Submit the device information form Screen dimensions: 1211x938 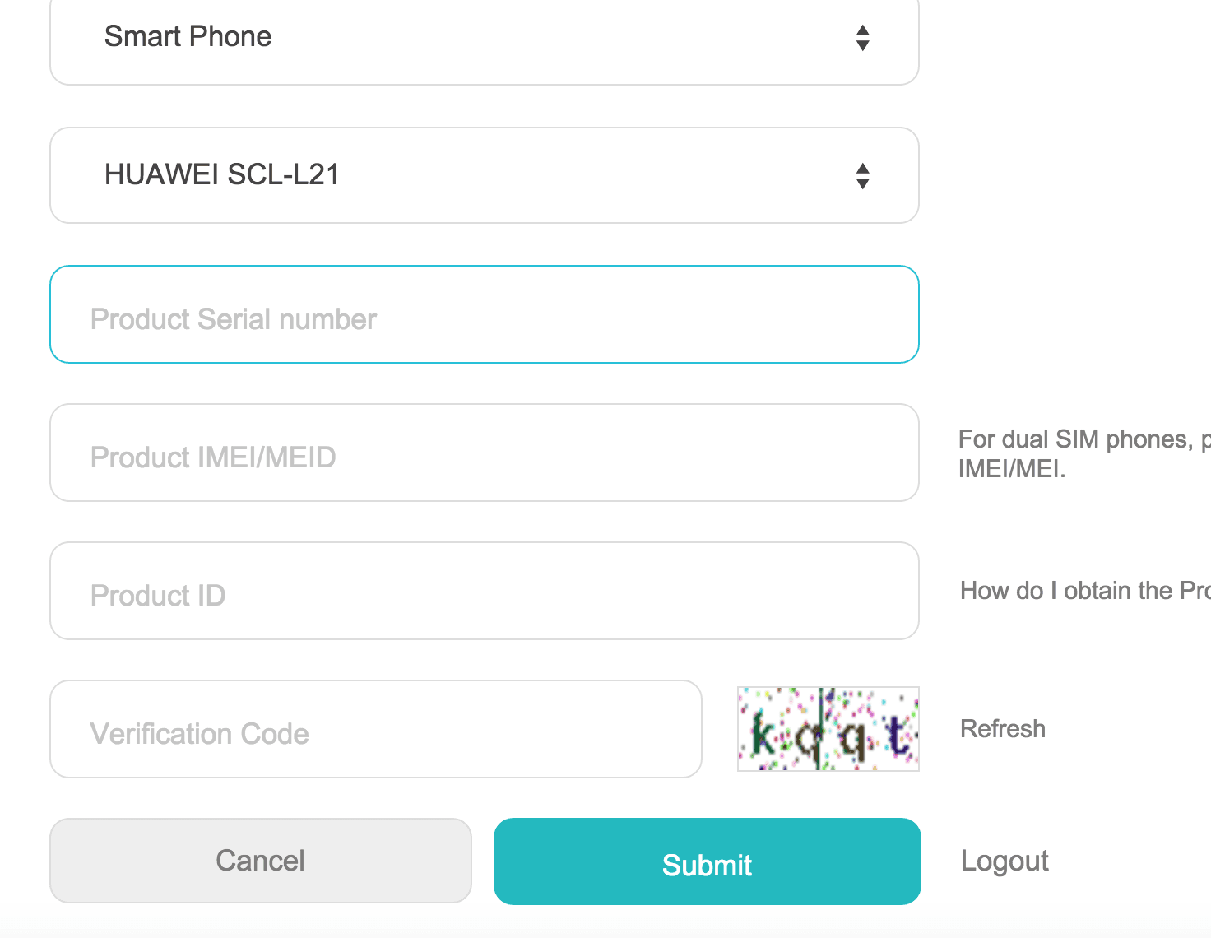click(x=708, y=861)
